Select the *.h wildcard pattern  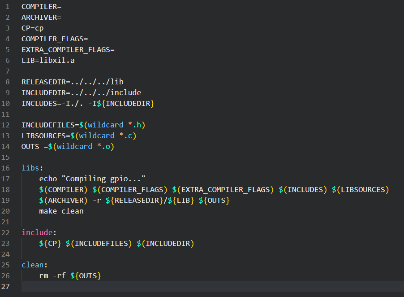(x=134, y=125)
